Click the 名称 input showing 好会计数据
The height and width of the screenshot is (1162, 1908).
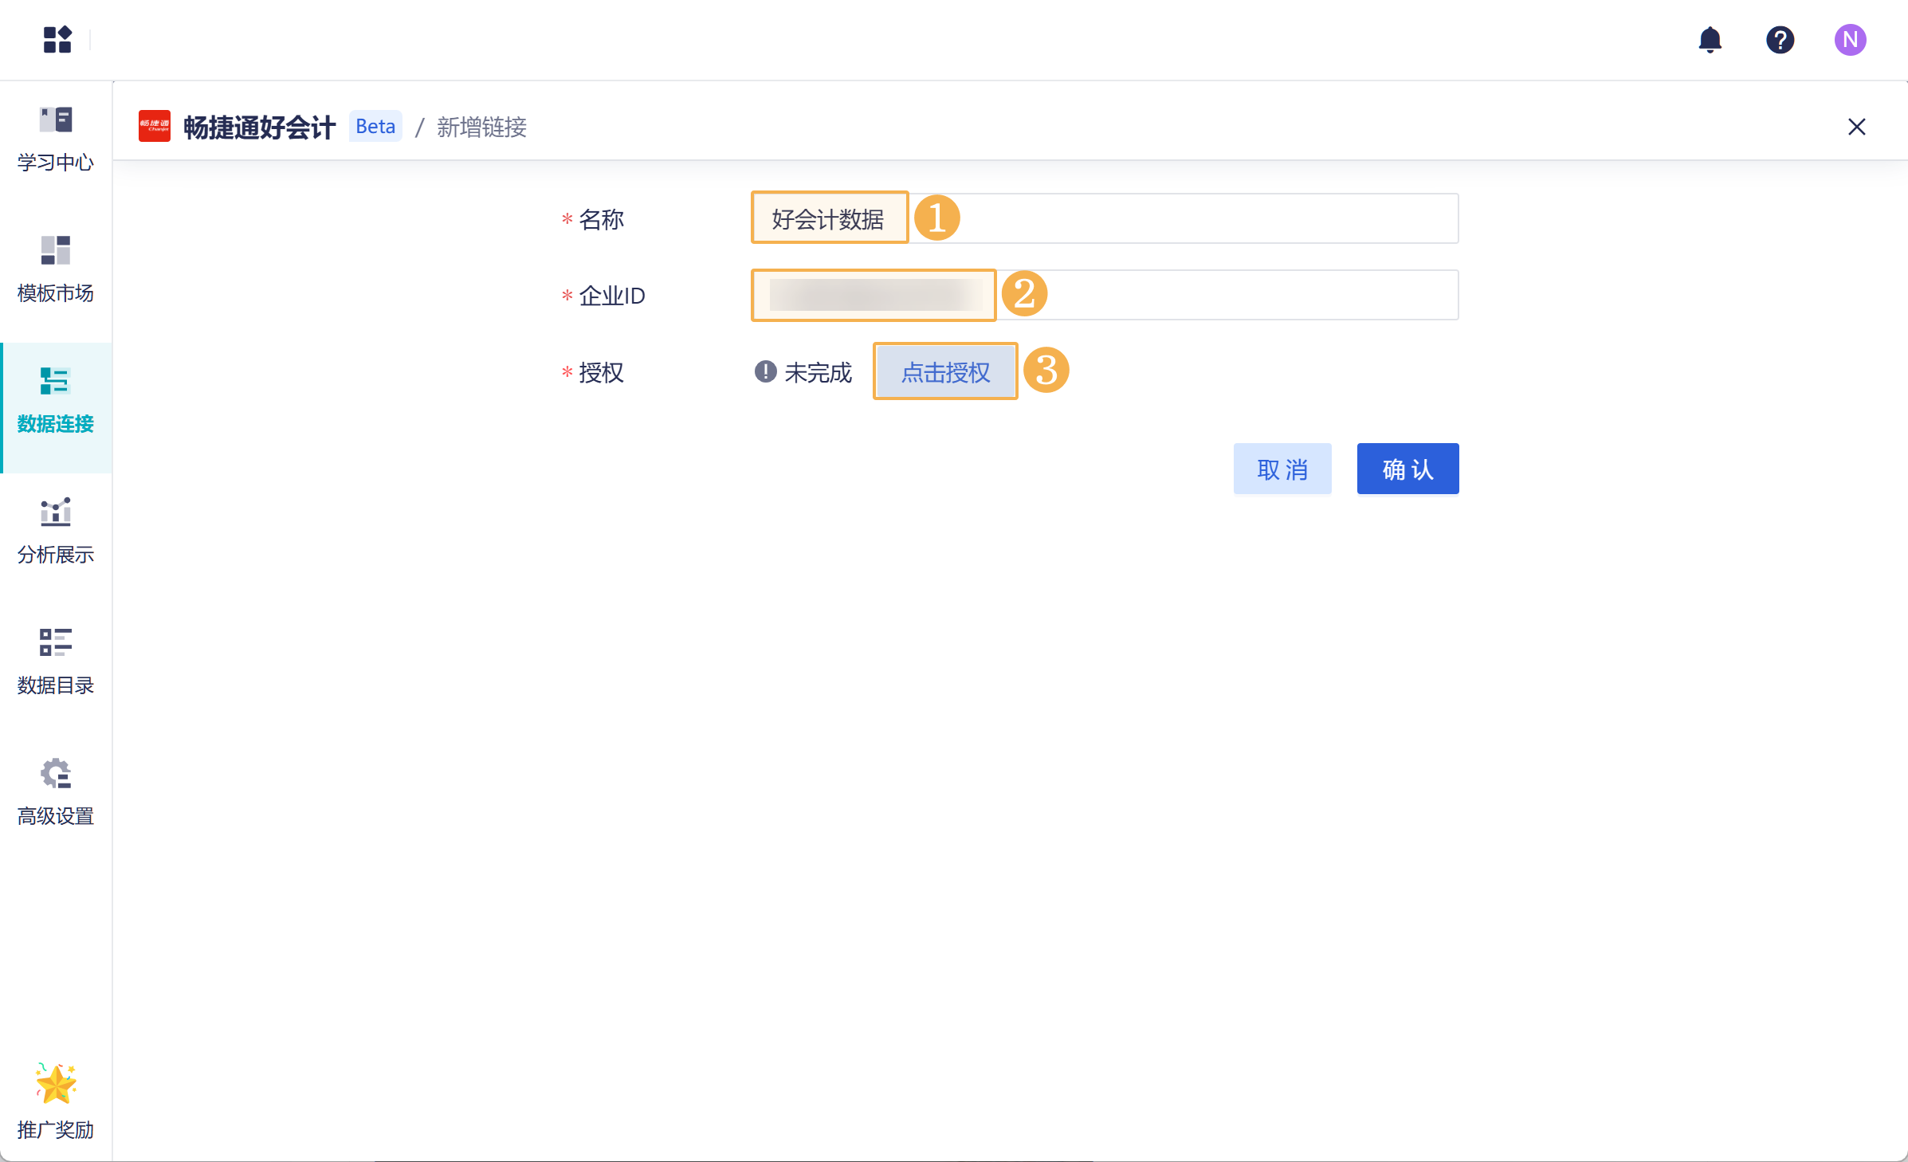pos(829,218)
